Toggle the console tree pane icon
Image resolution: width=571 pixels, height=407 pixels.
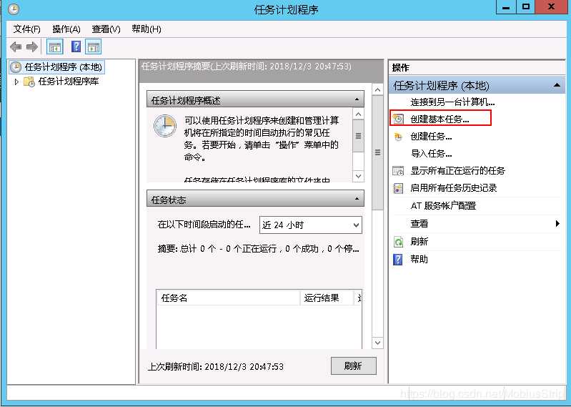pyautogui.click(x=54, y=47)
